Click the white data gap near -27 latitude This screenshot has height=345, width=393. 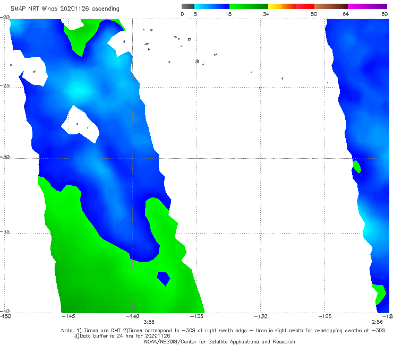[80, 125]
